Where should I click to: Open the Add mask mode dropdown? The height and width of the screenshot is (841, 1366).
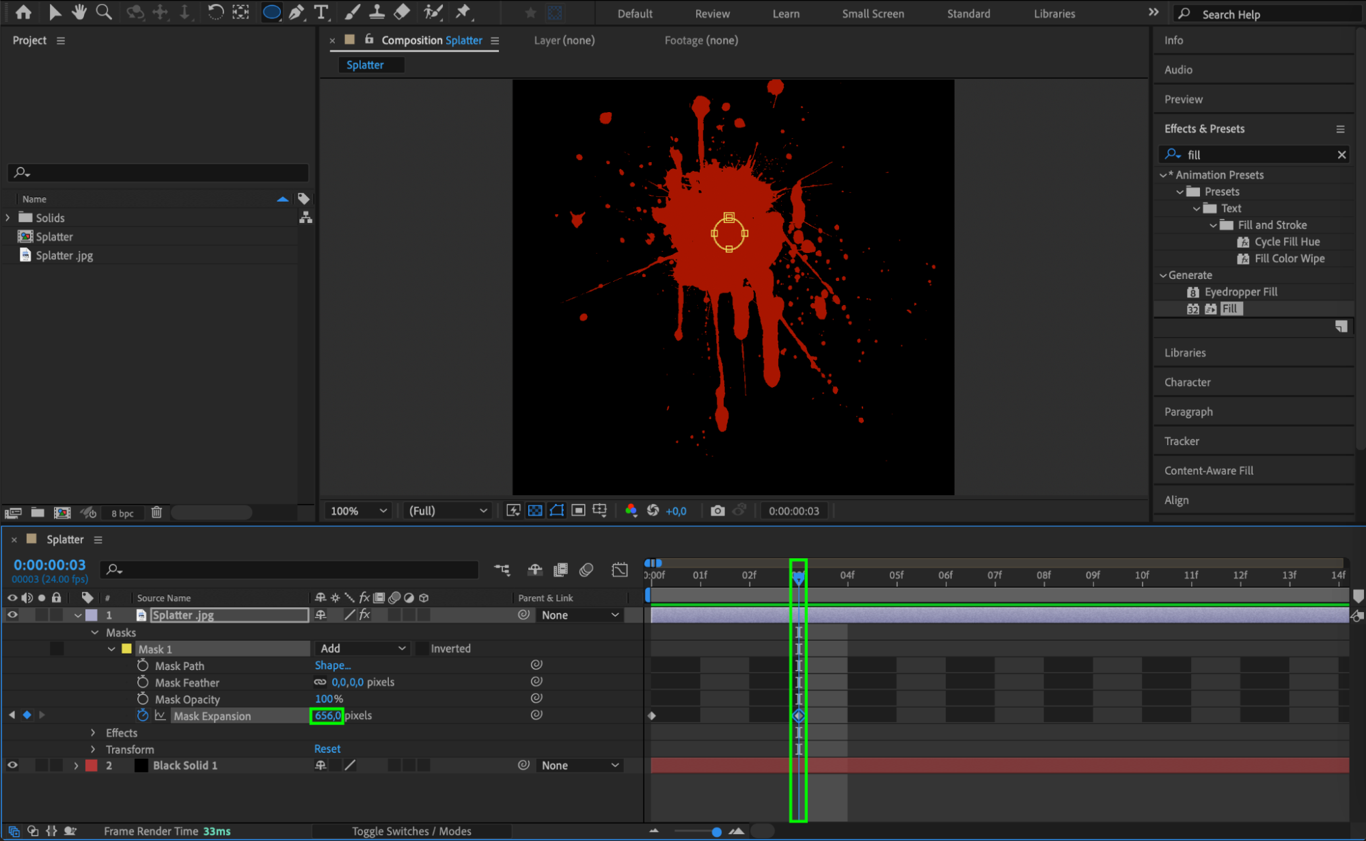tap(362, 648)
